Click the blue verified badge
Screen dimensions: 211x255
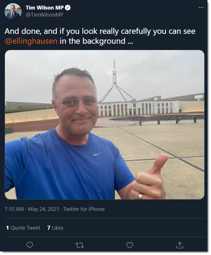coord(68,8)
